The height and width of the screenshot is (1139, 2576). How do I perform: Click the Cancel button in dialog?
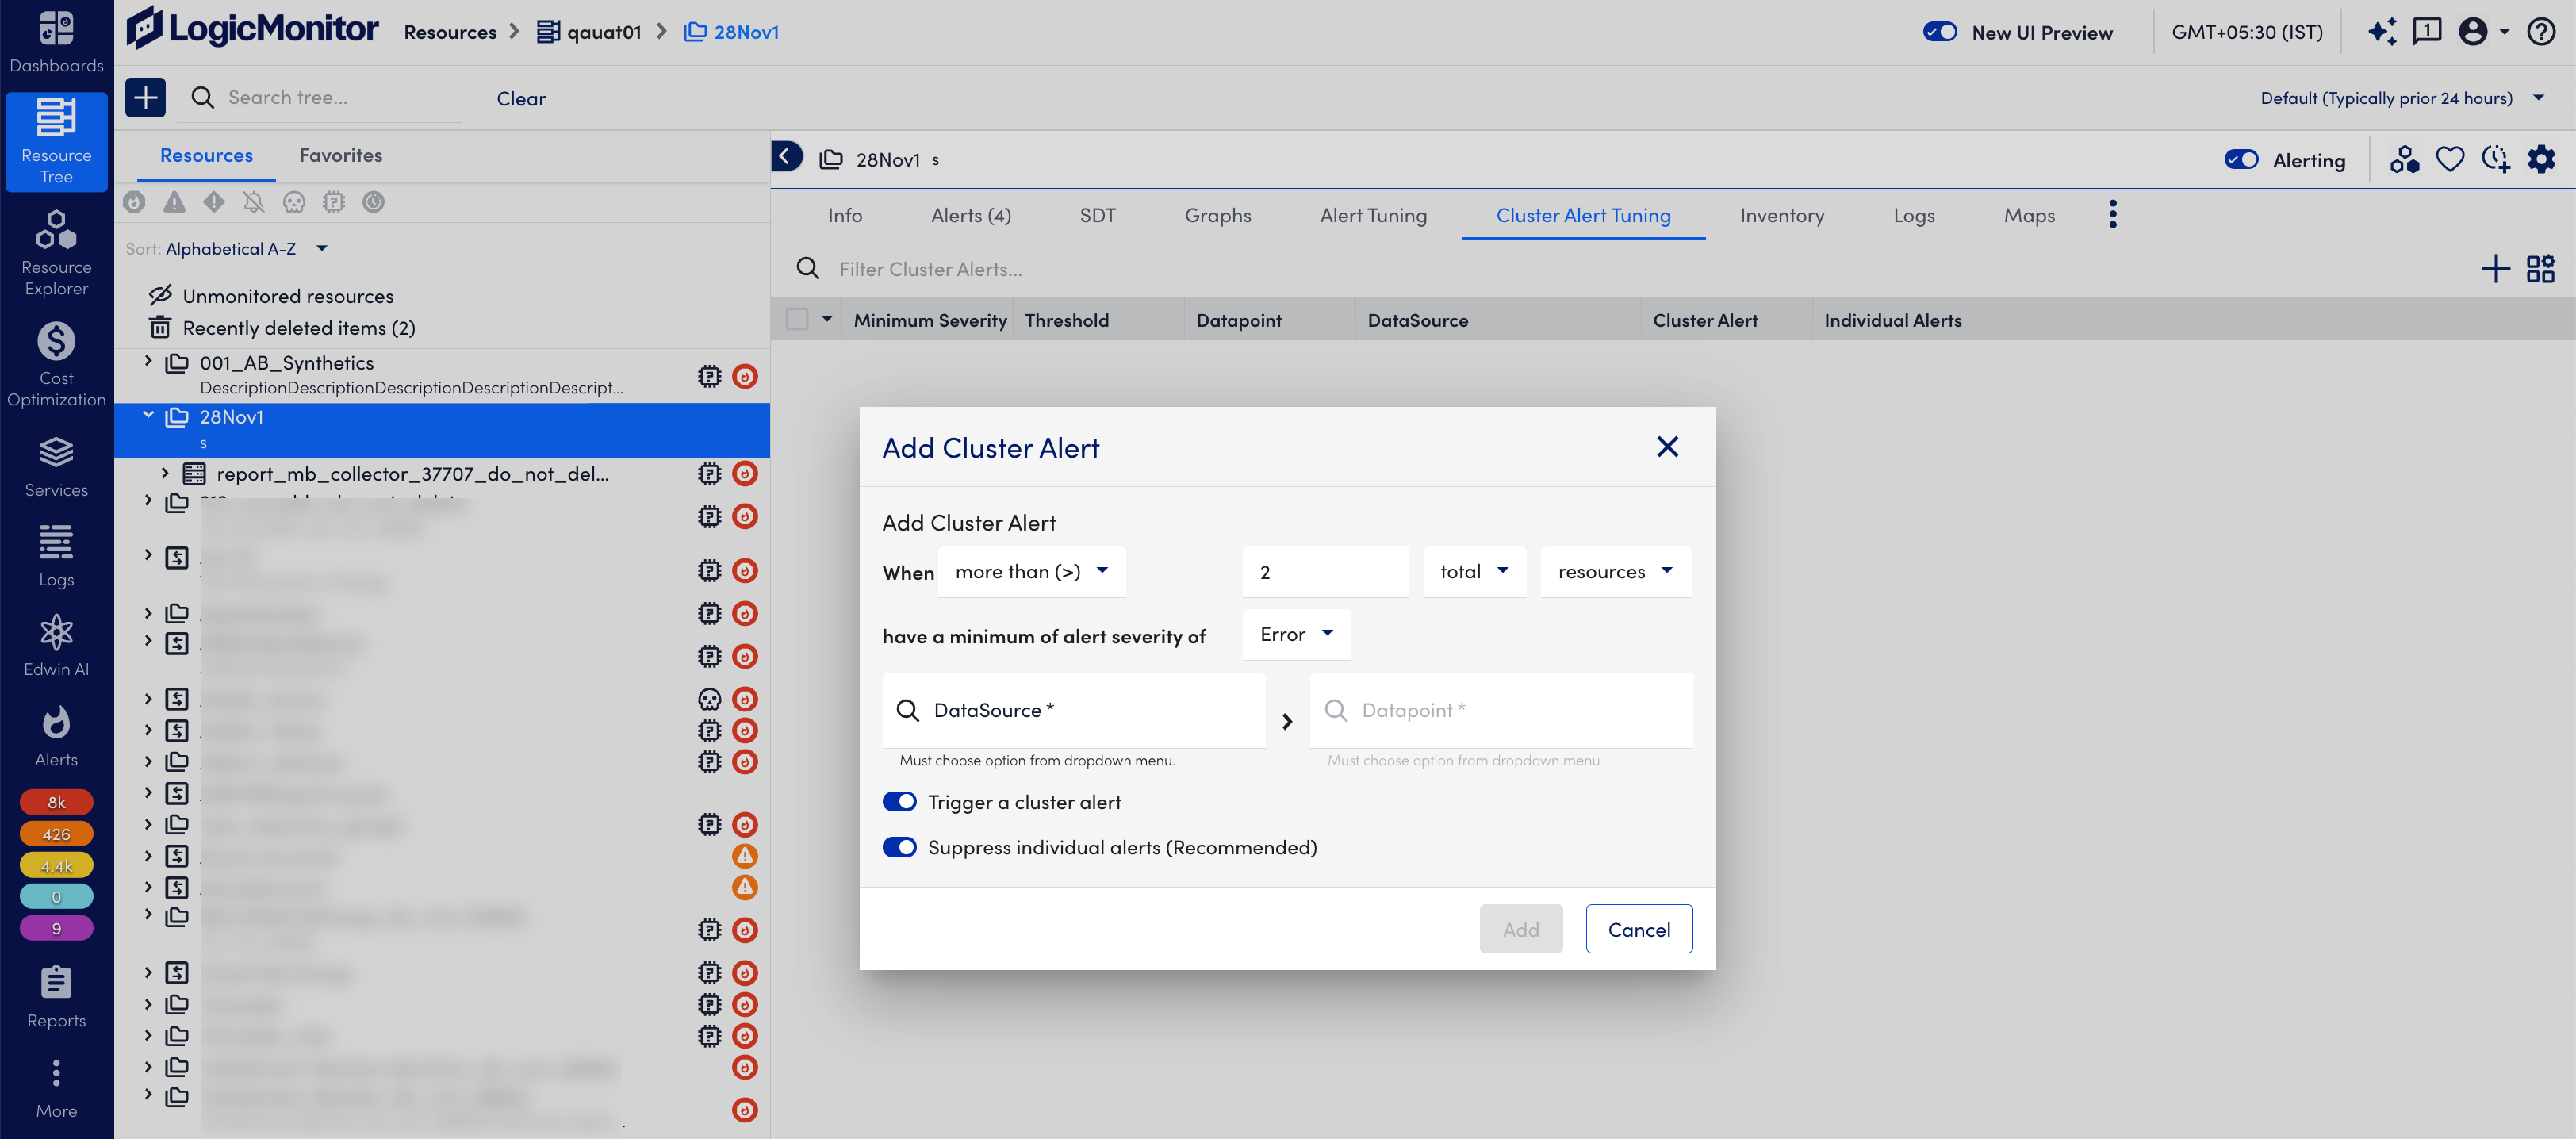(x=1638, y=929)
